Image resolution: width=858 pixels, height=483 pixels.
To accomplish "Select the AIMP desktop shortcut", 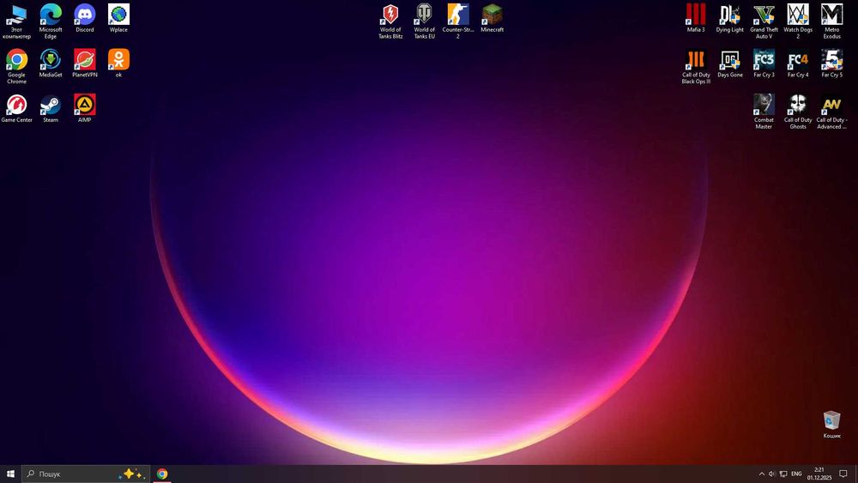I will 84,108.
